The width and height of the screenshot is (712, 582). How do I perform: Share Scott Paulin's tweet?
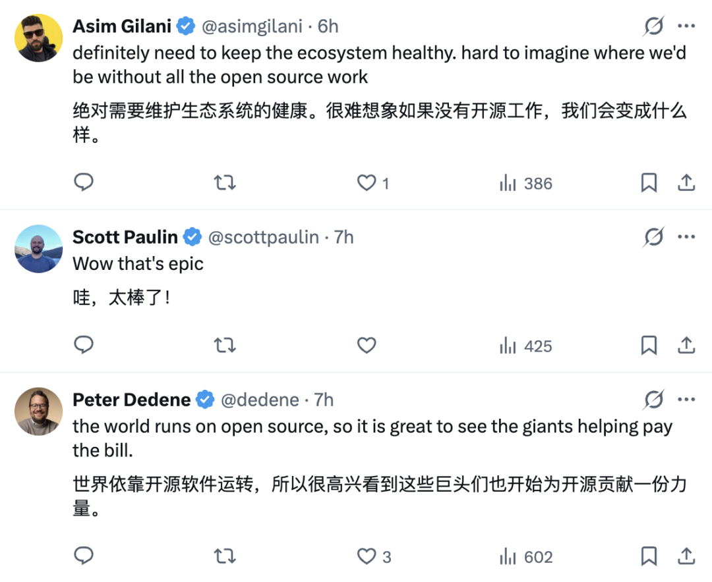coord(686,345)
